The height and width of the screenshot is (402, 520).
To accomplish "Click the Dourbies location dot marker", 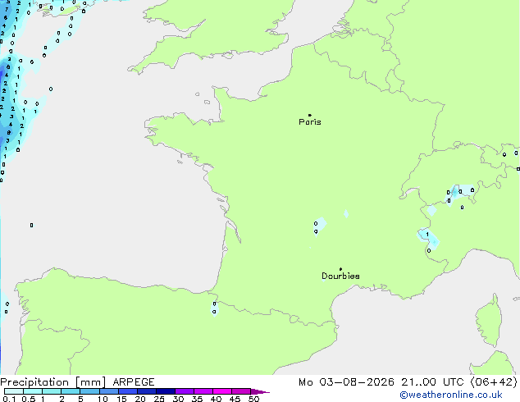I will click(x=340, y=269).
